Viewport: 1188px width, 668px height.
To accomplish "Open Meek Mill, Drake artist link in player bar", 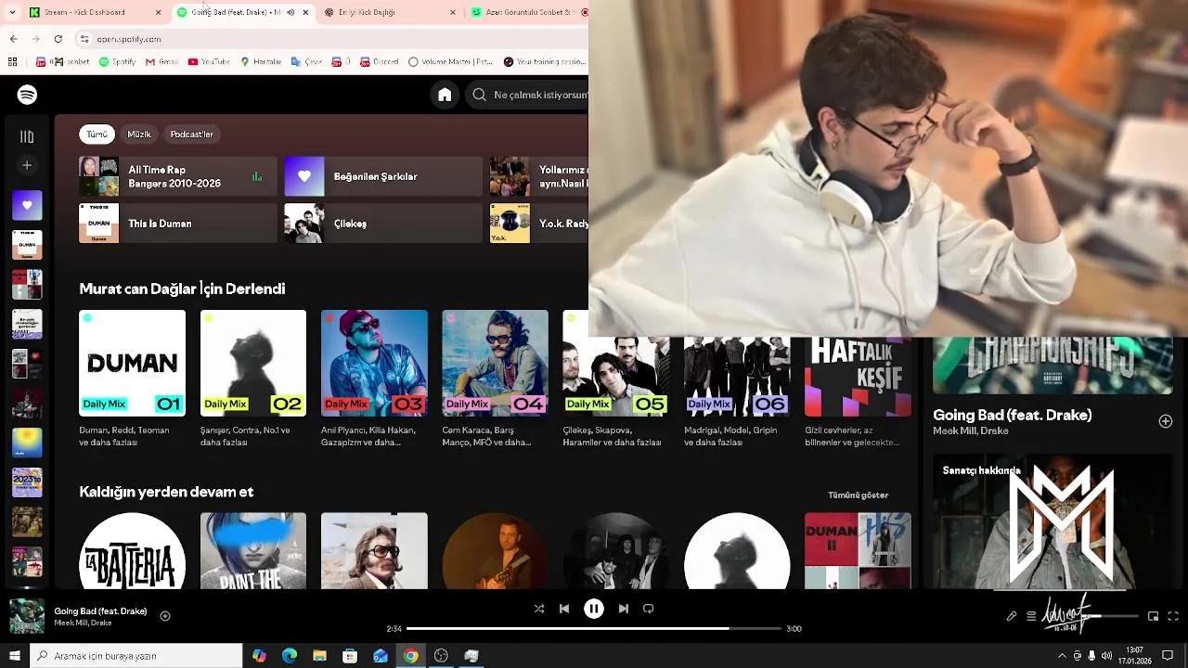I will (x=83, y=623).
